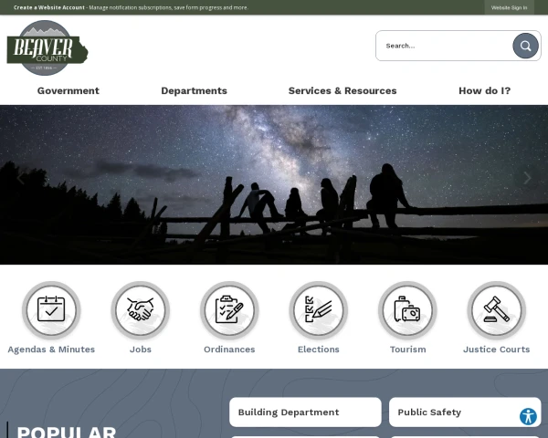Open the Departments menu
Screen dimensions: 548x438
tap(194, 91)
